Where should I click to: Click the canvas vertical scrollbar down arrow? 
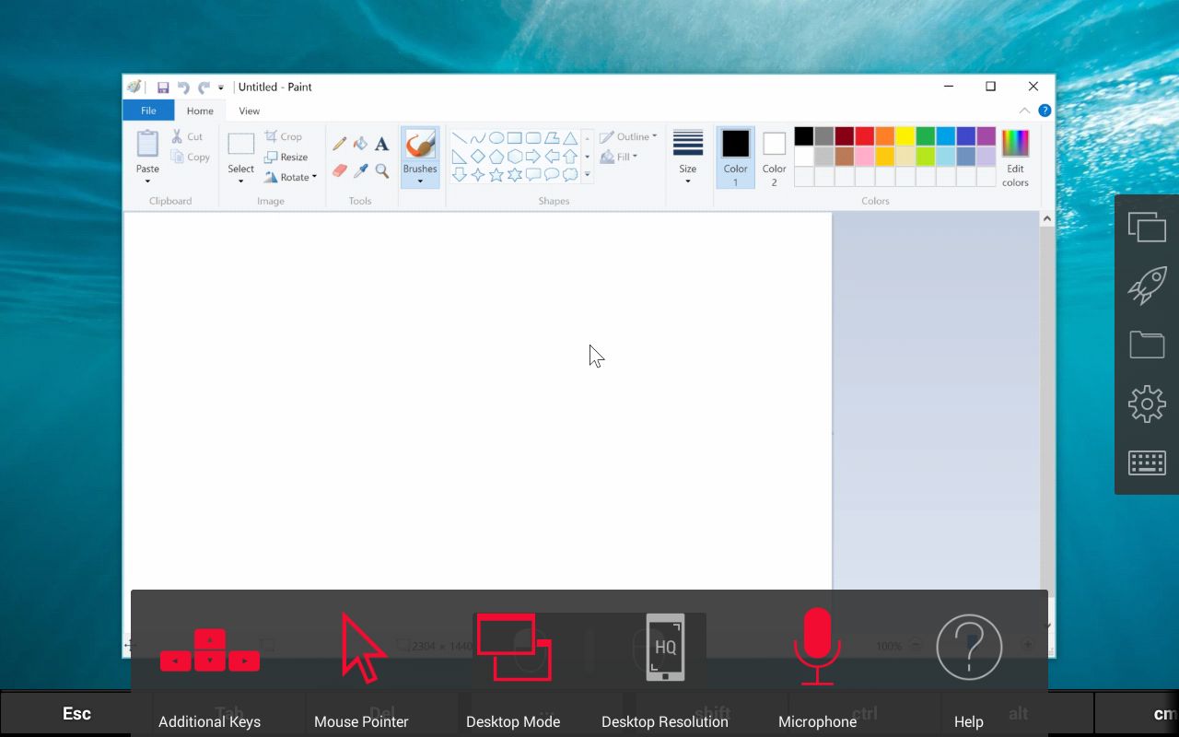[x=1047, y=624]
